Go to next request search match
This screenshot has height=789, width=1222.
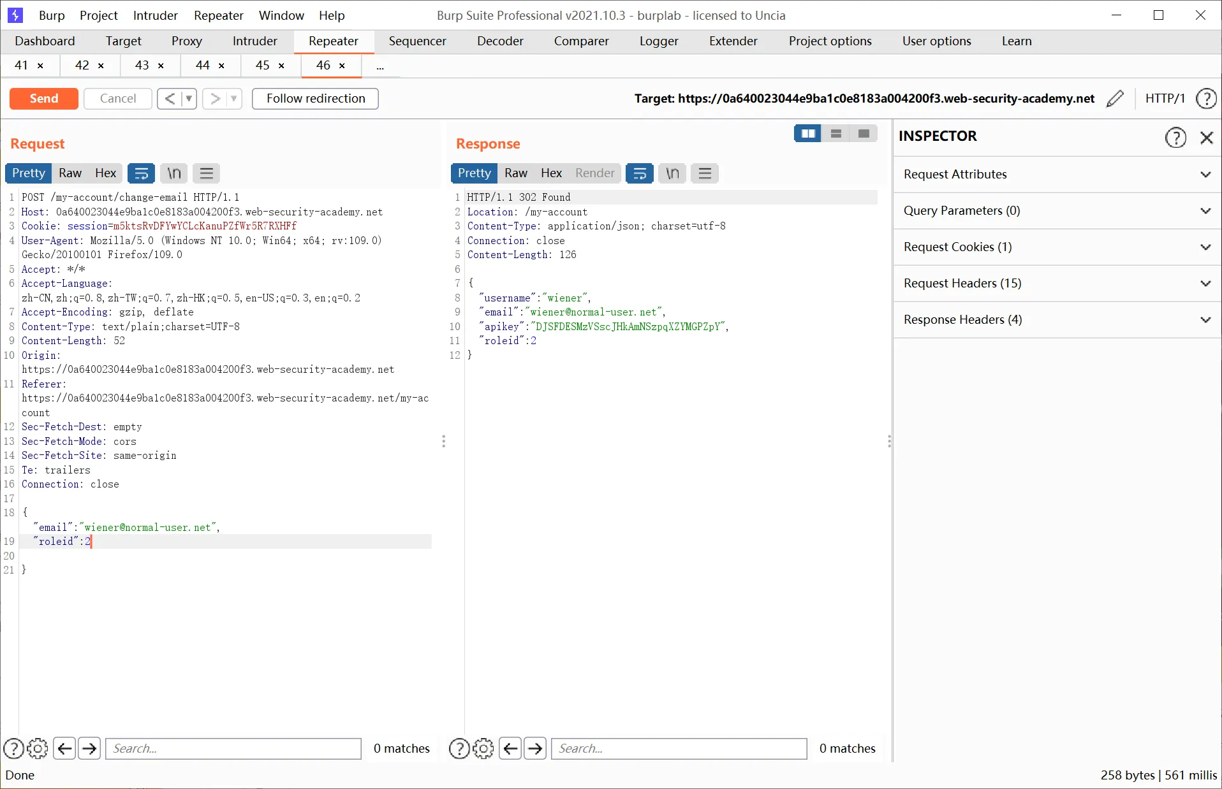89,748
